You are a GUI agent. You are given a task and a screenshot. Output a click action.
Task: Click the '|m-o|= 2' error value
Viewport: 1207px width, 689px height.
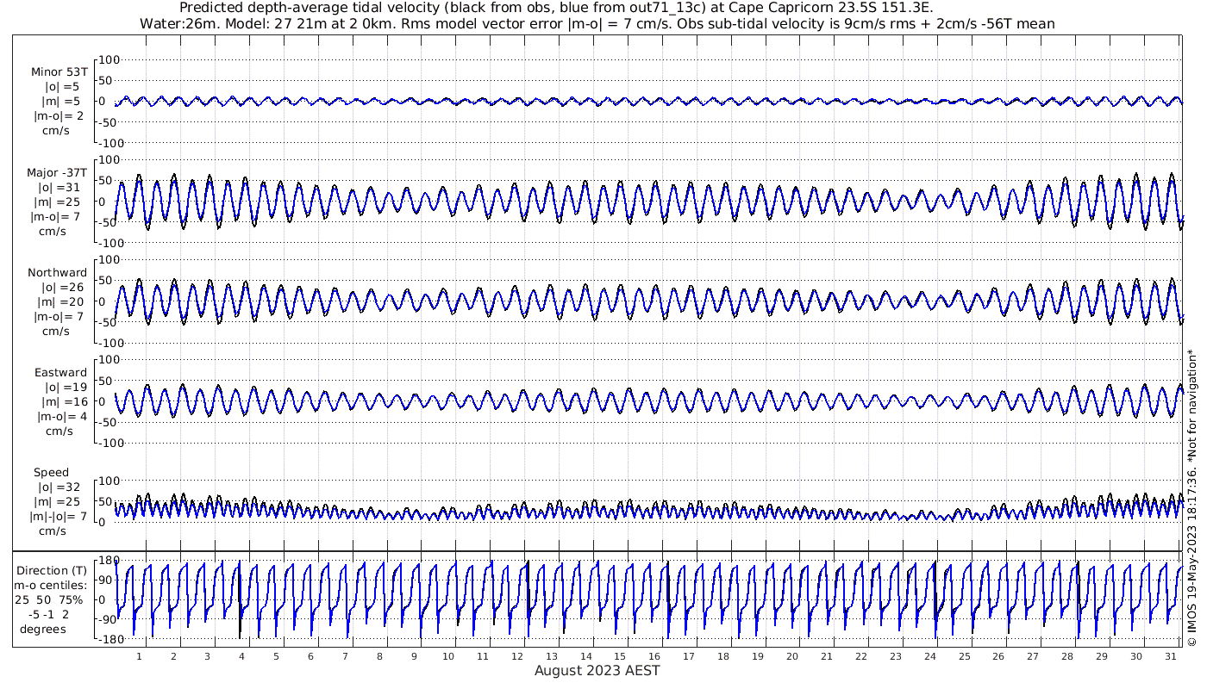[x=59, y=115]
